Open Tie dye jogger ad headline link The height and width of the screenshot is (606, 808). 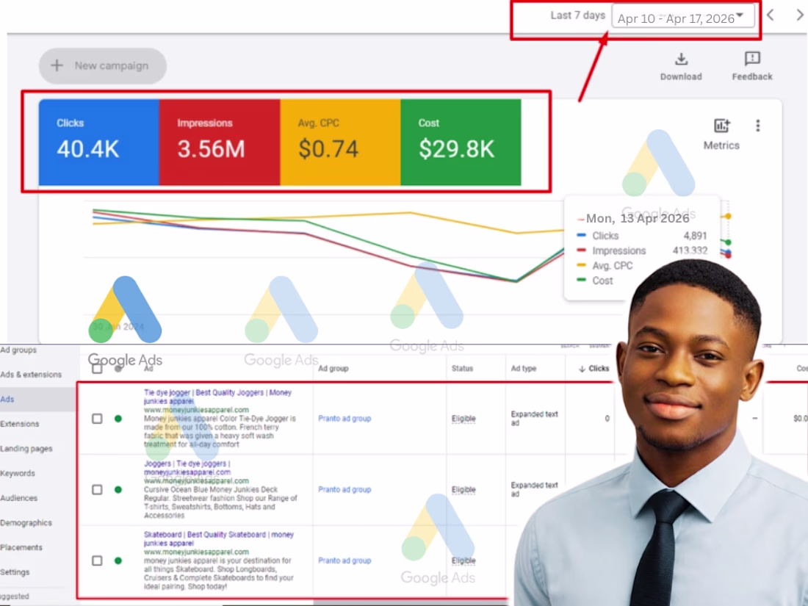coord(217,397)
